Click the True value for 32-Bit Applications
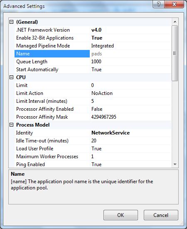Screen dimensions: 187x229 coord(97,38)
